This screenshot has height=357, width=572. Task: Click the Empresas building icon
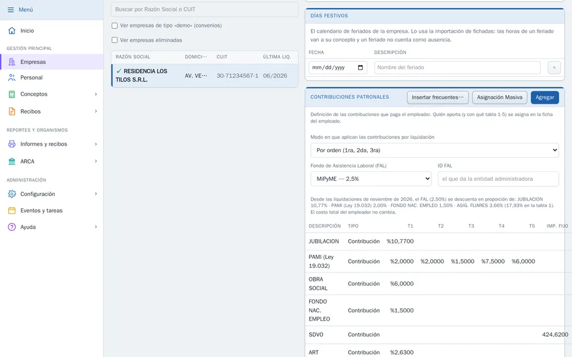(x=12, y=62)
